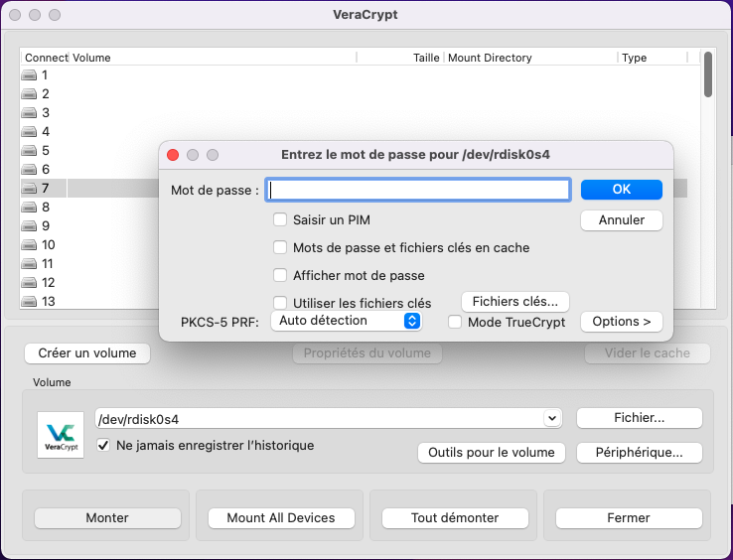Click the VeraCrypt logo image
Viewport: 733px width, 560px height.
[61, 435]
